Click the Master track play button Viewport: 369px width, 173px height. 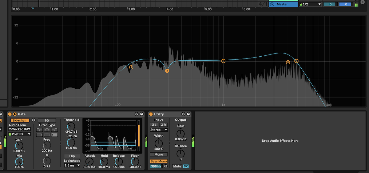tap(272, 4)
